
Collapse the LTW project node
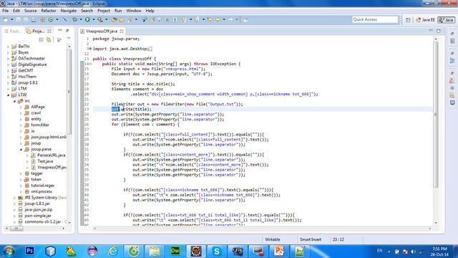pyautogui.click(x=8, y=95)
